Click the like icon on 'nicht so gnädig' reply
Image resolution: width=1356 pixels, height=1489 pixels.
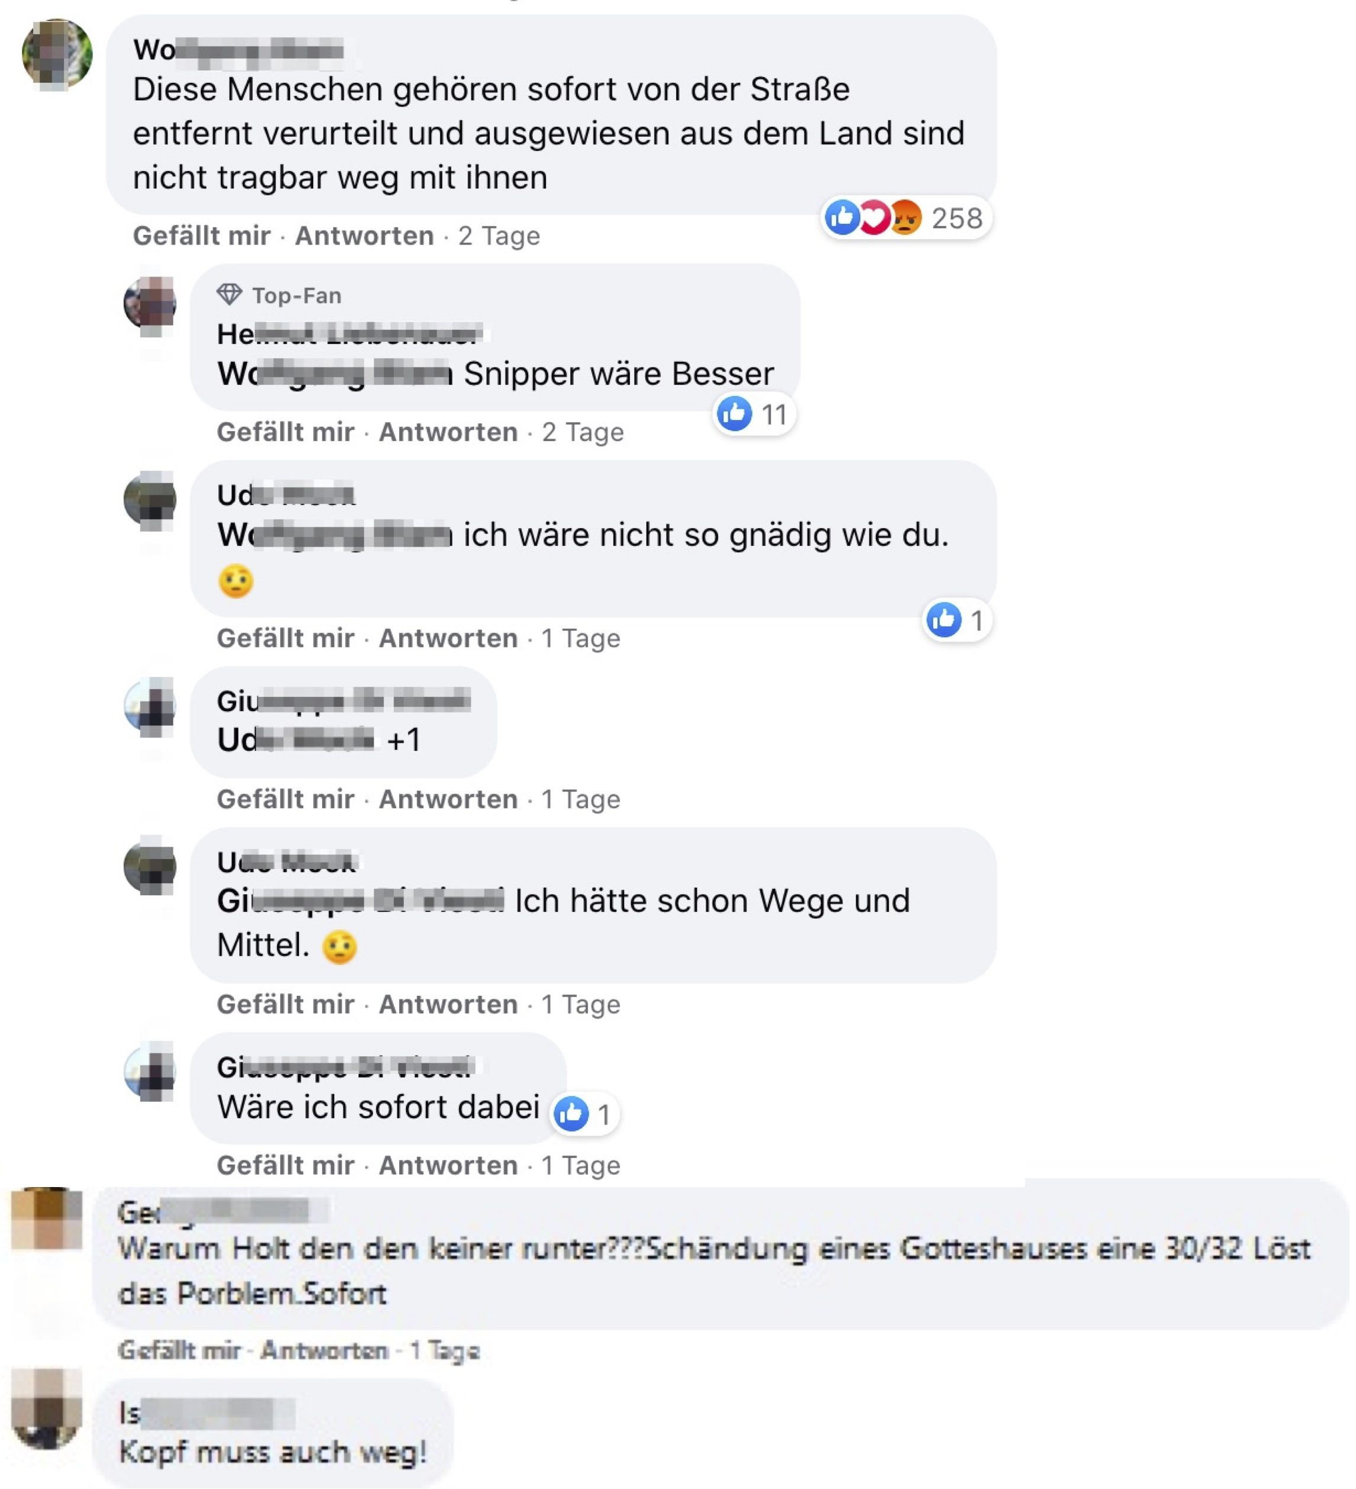(x=944, y=620)
